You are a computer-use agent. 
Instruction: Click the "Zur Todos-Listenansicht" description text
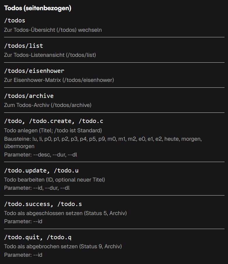pyautogui.click(x=50, y=55)
